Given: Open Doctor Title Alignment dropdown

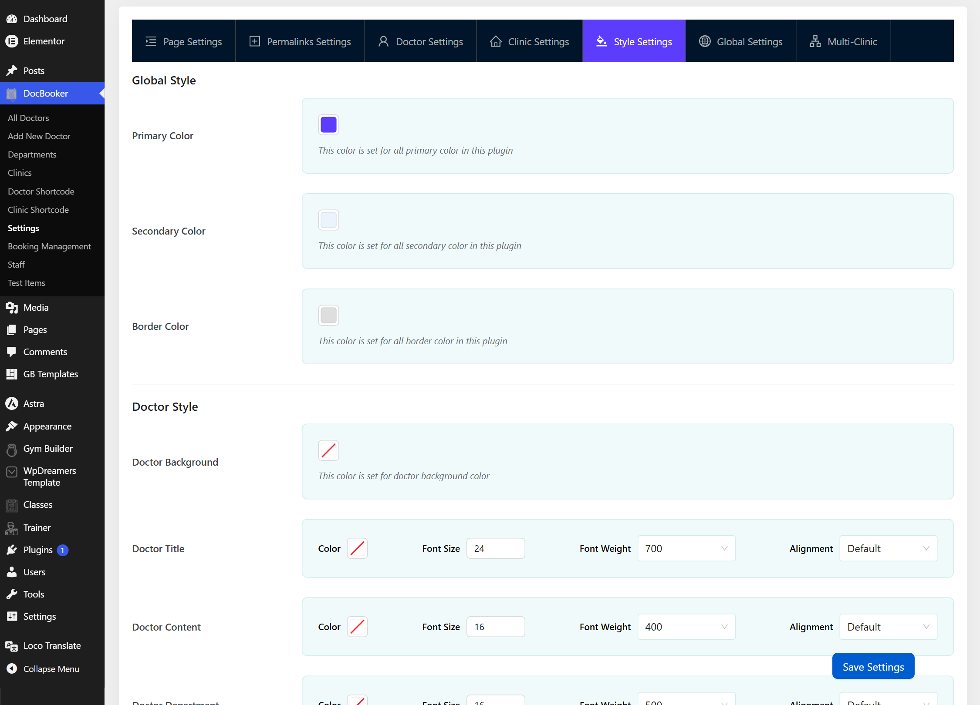Looking at the screenshot, I should click(889, 548).
